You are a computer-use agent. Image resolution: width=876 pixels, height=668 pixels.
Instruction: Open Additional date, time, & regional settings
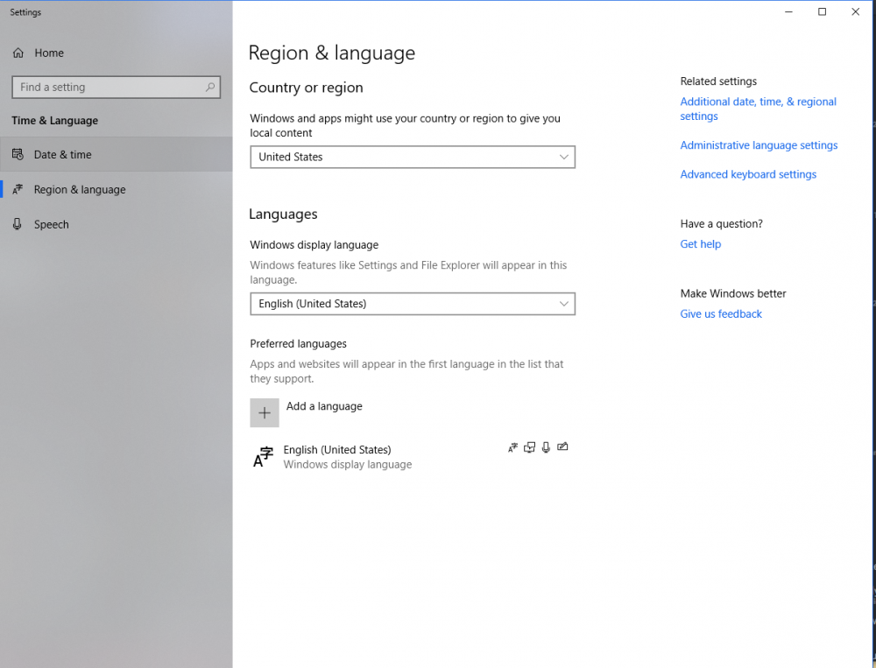(x=758, y=109)
